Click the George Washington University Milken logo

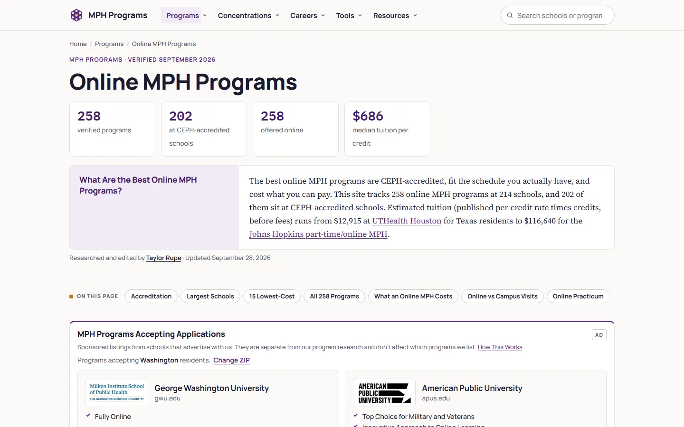(117, 393)
